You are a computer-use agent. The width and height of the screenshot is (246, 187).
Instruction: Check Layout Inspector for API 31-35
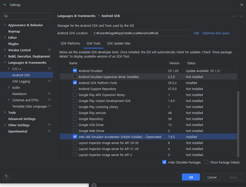click(x=75, y=149)
